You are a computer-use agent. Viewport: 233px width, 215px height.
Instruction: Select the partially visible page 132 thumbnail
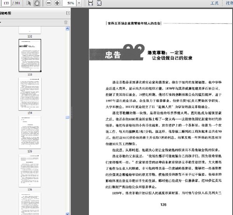coord(30,30)
